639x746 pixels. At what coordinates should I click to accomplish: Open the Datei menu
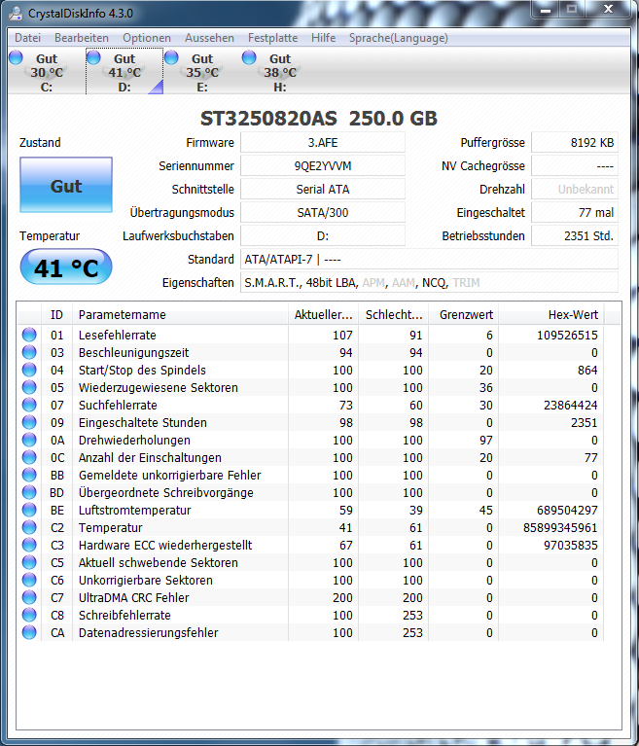[x=27, y=38]
